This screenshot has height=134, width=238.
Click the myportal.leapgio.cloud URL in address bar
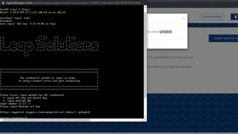[74, 3]
